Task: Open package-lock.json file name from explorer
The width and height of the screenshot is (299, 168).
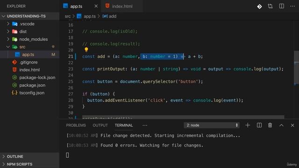Action: tap(37, 77)
